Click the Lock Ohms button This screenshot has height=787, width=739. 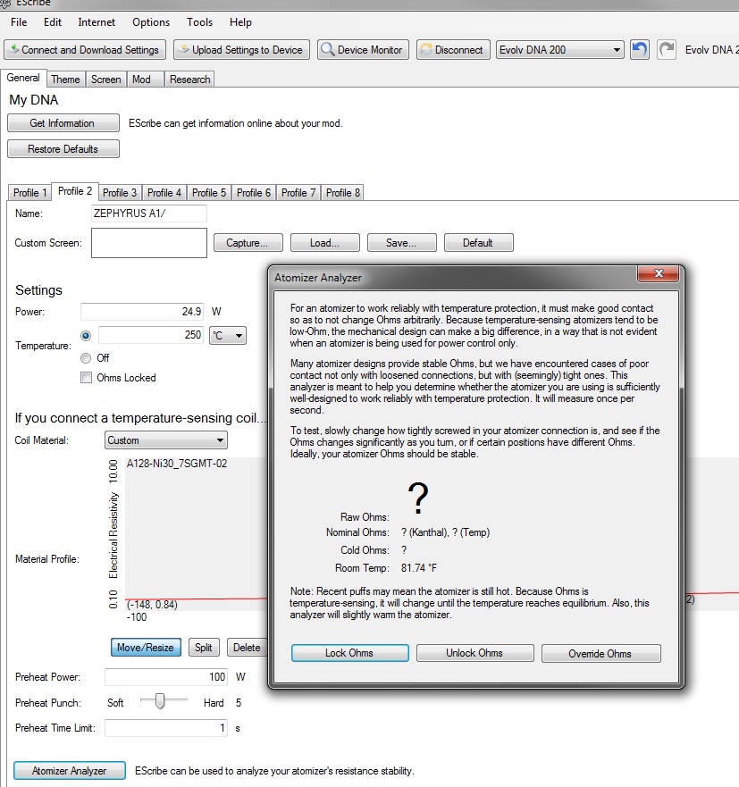click(349, 653)
